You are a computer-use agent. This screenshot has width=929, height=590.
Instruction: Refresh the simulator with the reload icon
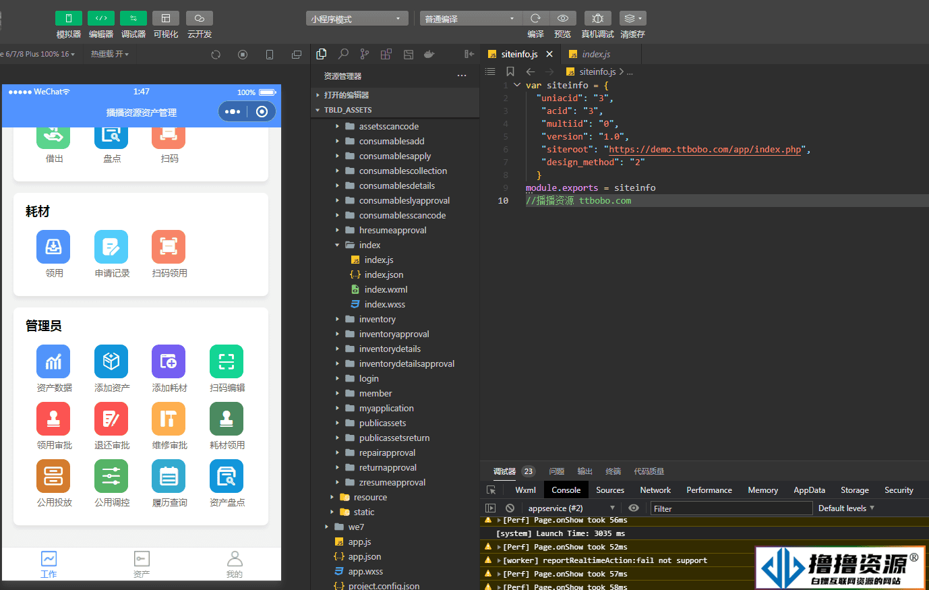(x=216, y=55)
